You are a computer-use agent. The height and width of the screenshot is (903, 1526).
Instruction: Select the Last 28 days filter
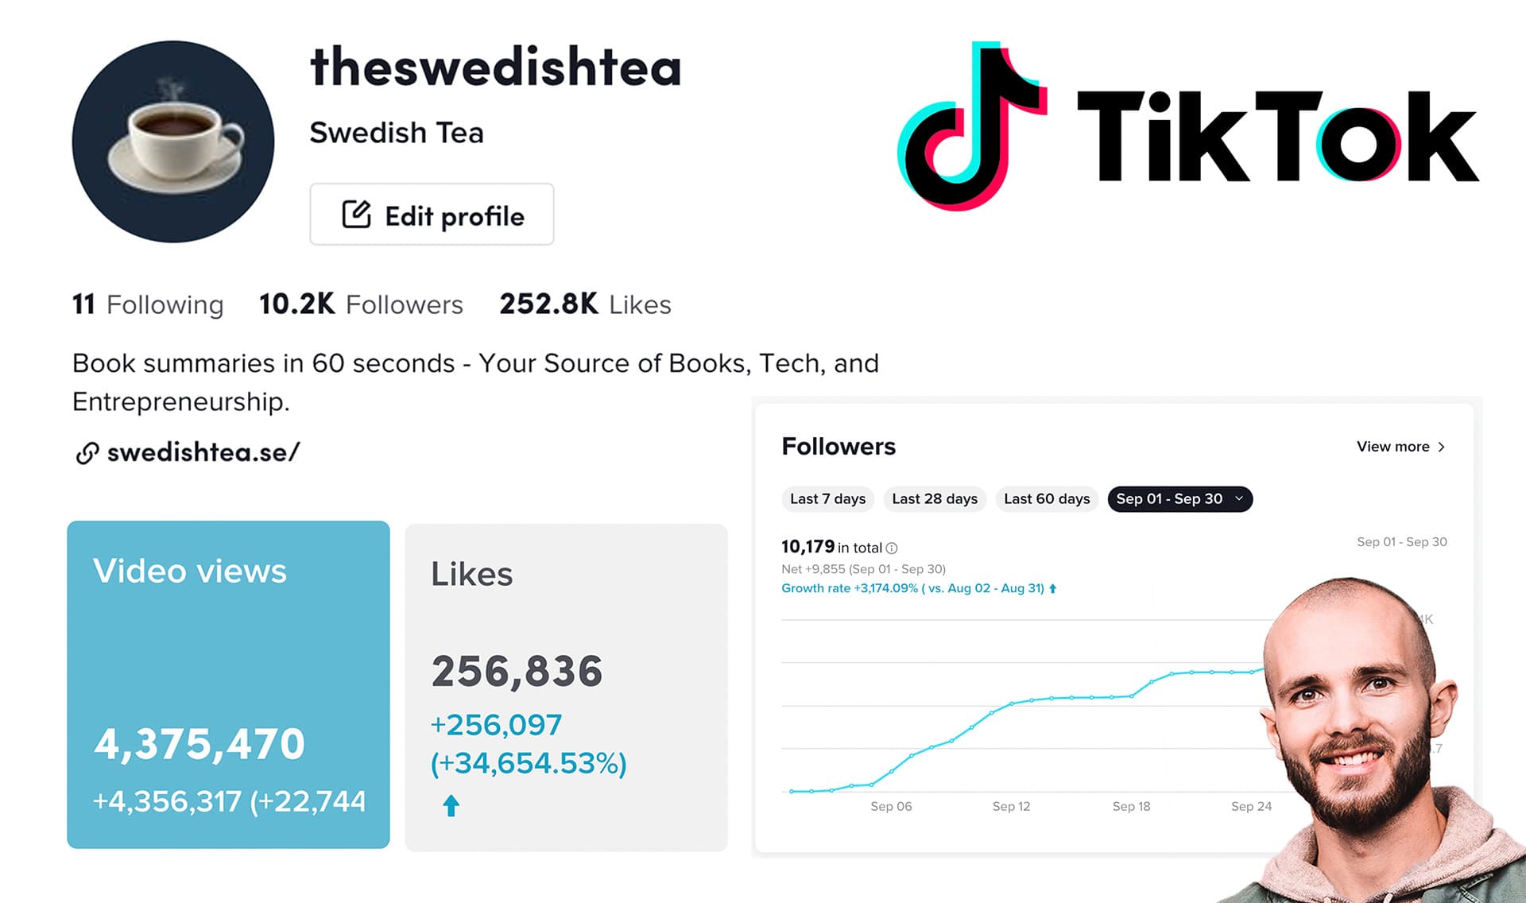tap(935, 498)
